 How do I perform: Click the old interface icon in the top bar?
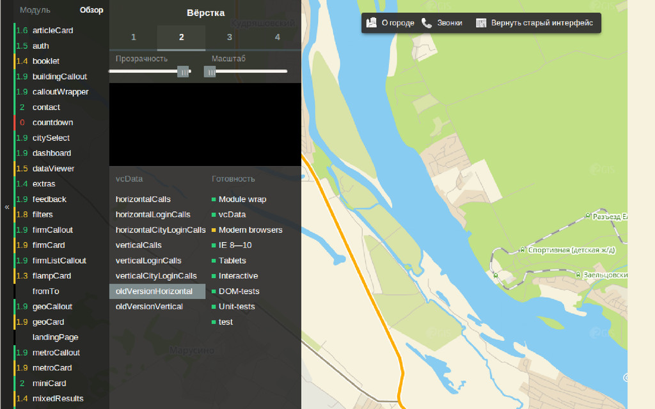(x=481, y=23)
